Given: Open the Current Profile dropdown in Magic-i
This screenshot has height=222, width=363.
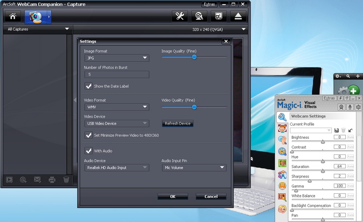Looking at the screenshot, I should point(311,131).
